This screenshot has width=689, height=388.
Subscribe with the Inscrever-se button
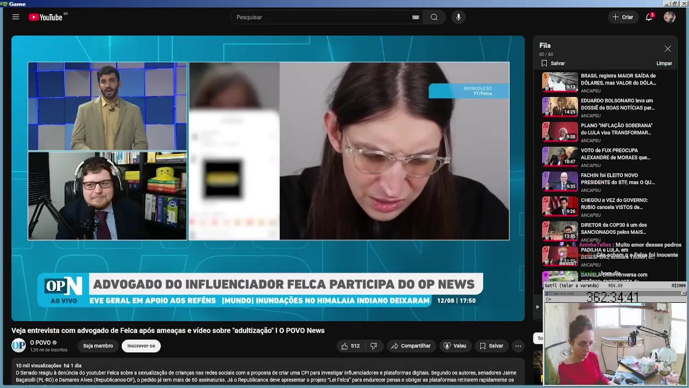[141, 346]
